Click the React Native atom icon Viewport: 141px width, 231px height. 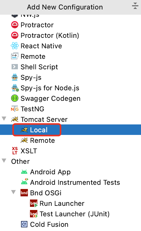pos(15,46)
